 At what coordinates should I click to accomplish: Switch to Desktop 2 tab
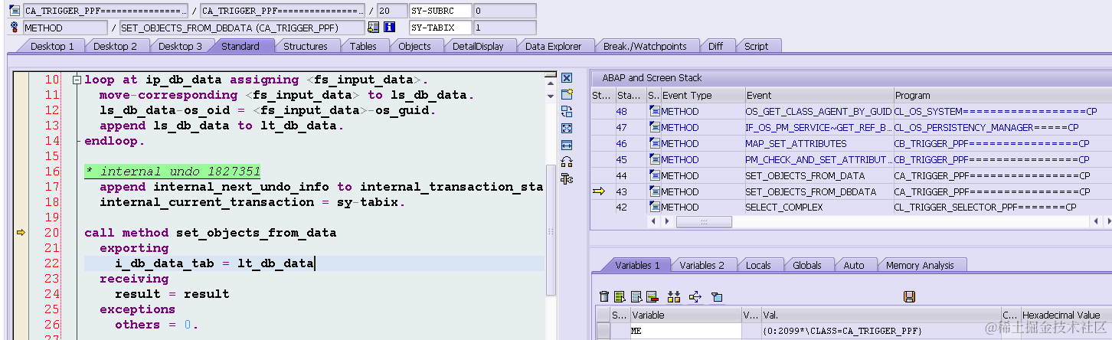coord(116,46)
